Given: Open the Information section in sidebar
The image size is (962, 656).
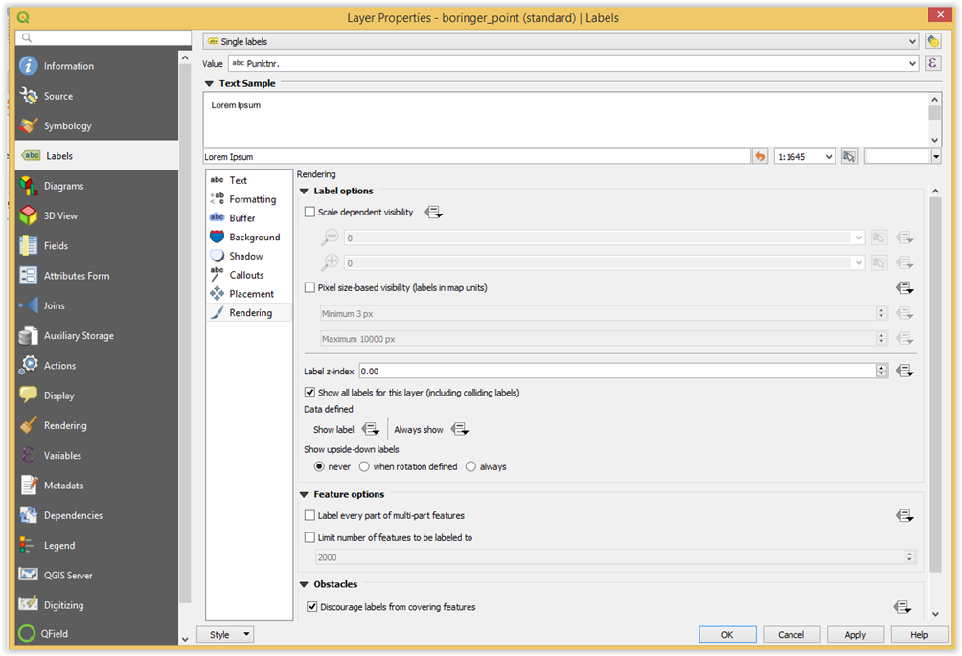Looking at the screenshot, I should (97, 65).
